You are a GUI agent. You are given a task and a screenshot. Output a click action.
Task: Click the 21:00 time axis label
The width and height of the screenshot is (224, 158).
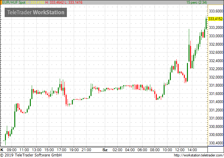coord(86,150)
